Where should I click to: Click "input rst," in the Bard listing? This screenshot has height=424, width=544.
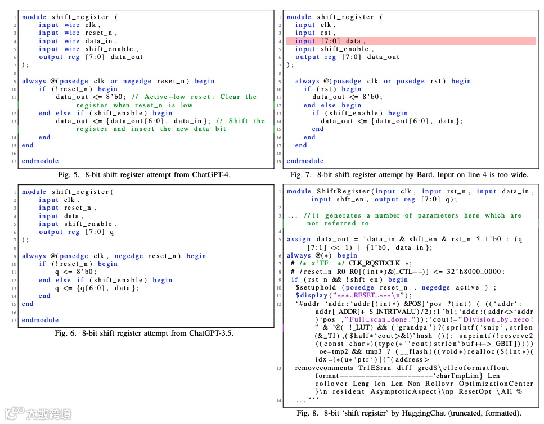(316, 33)
